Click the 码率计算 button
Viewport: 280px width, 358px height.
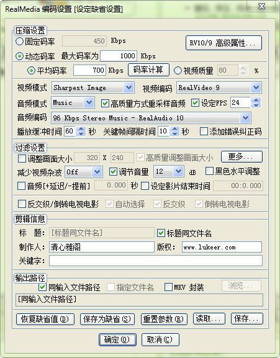148,70
